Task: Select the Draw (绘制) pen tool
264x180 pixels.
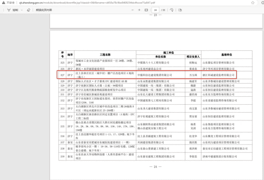Action: click(x=13, y=9)
